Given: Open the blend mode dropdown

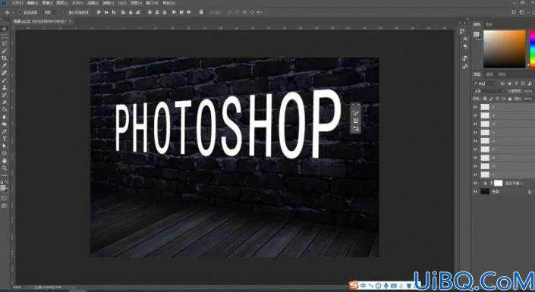Looking at the screenshot, I should pyautogui.click(x=489, y=91).
